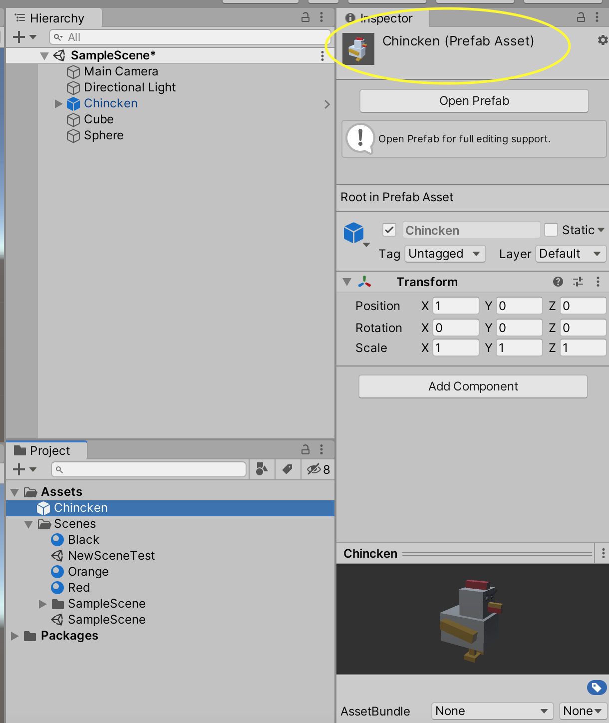Image resolution: width=609 pixels, height=723 pixels.
Task: Toggle hidden packages visibility (8)
Action: [x=318, y=469]
